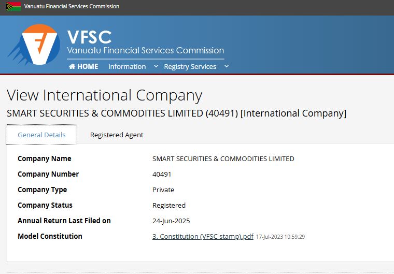The image size is (394, 274).
Task: Click the company number value 40491
Action: coord(162,174)
